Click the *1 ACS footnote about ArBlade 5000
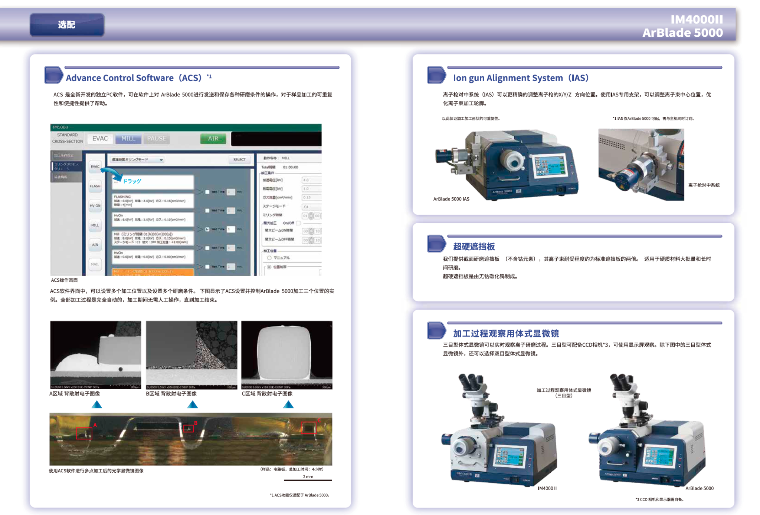Screen dimensions: 760x515 [x=299, y=495]
